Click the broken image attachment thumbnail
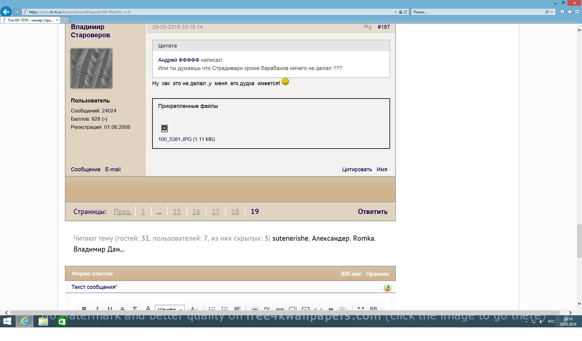The height and width of the screenshot is (341, 582). pos(164,128)
